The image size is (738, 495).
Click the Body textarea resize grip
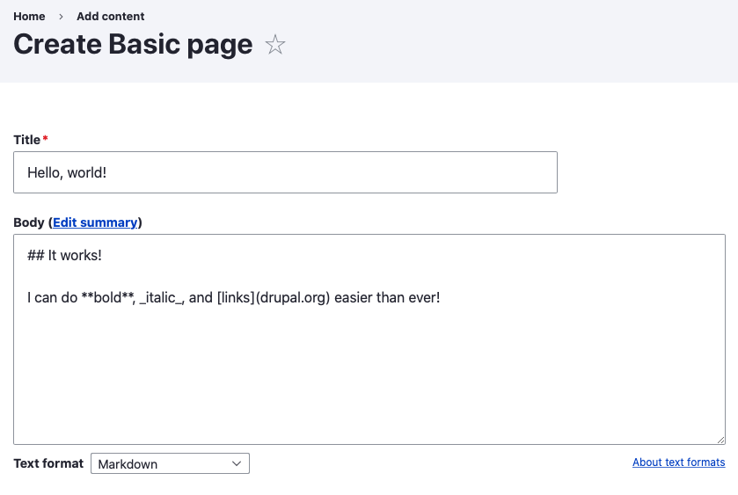(x=720, y=440)
